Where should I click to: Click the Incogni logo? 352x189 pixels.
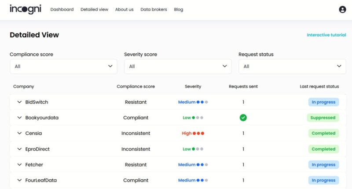[26, 9]
